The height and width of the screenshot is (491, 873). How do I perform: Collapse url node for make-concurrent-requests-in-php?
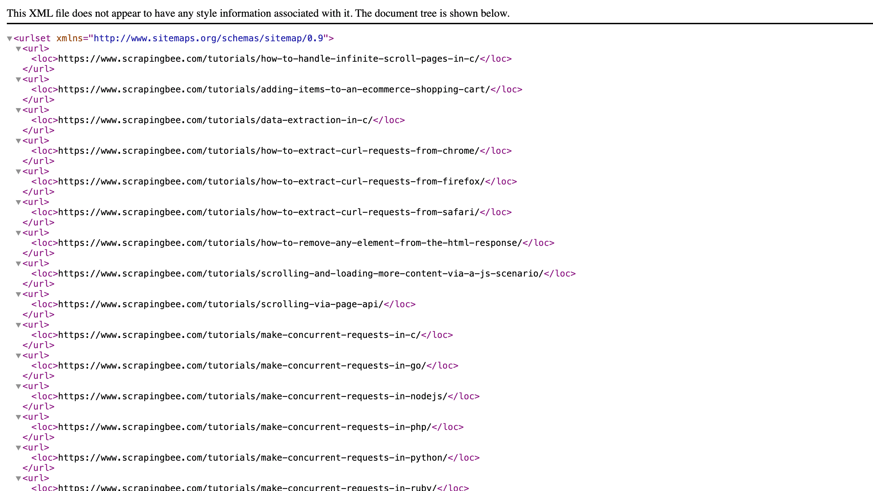18,417
